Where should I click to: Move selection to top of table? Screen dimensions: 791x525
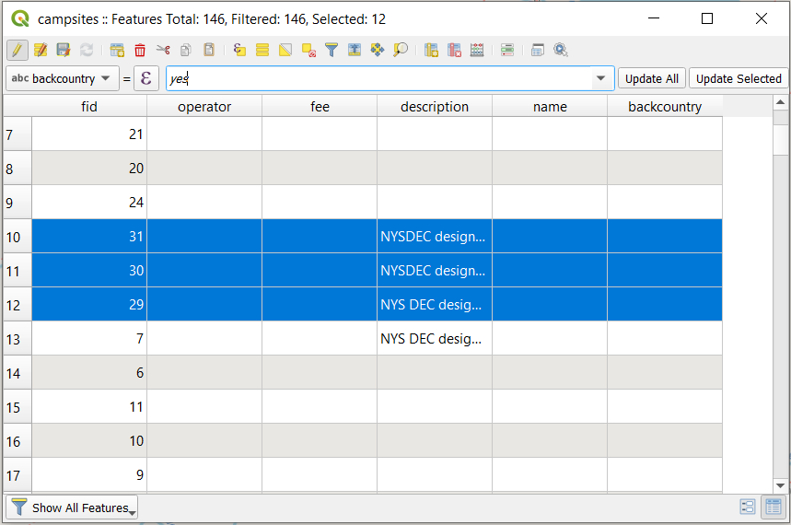[355, 50]
